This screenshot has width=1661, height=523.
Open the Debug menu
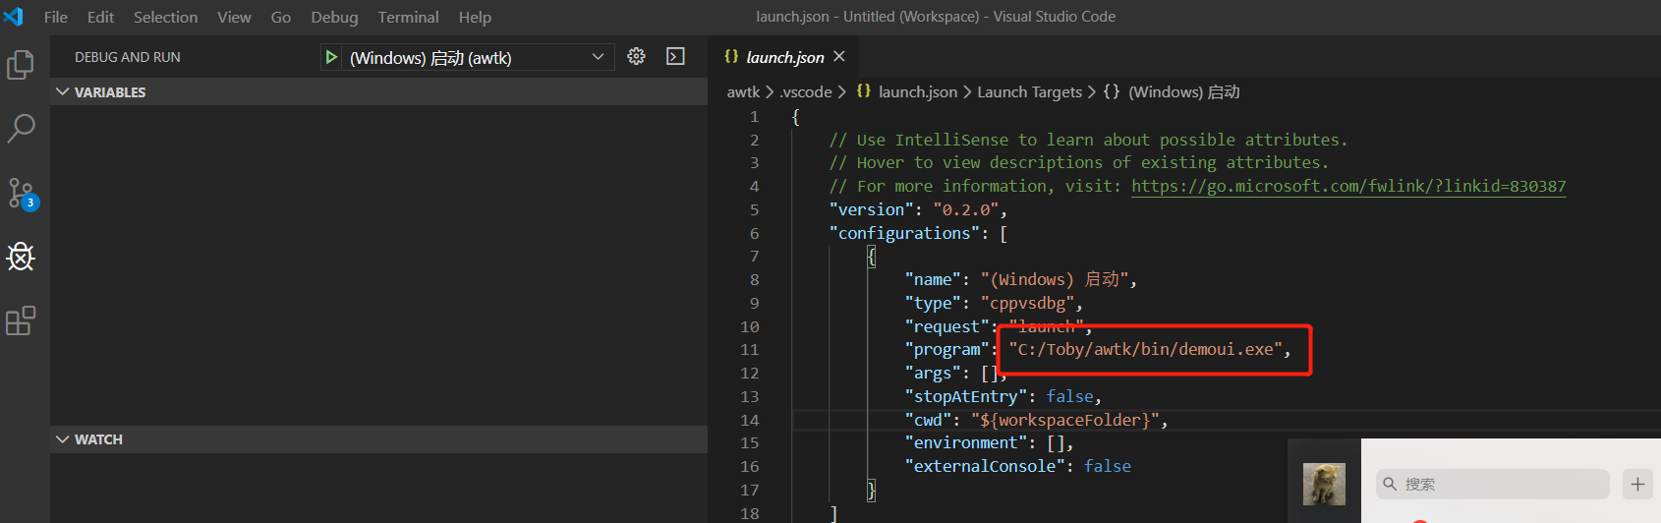[x=334, y=17]
